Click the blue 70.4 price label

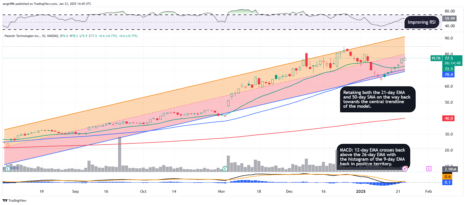click(448, 75)
